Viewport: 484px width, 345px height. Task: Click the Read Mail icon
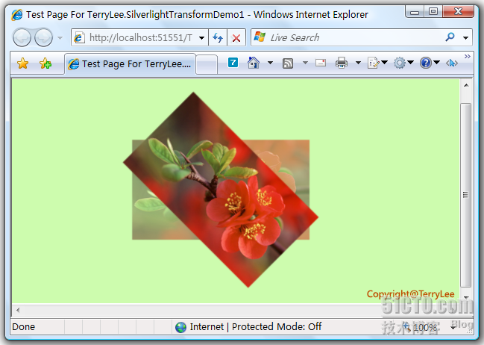[x=321, y=63]
